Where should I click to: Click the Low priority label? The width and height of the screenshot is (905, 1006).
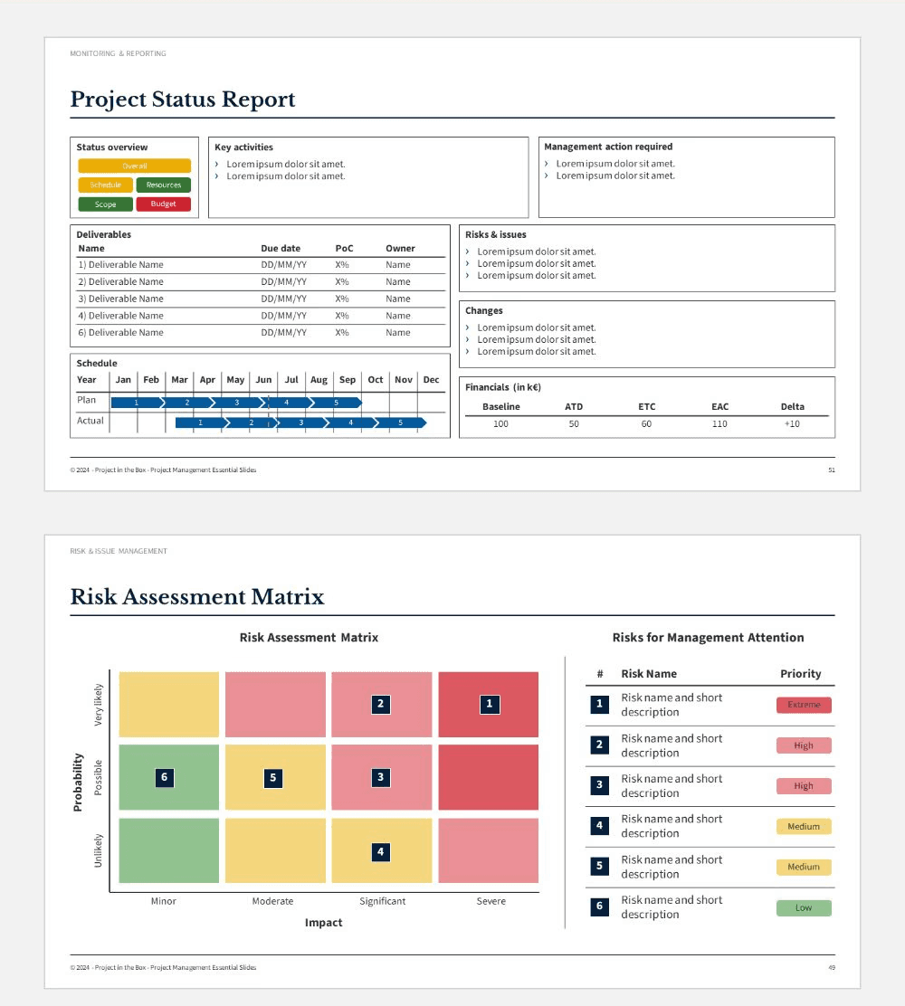tap(804, 907)
